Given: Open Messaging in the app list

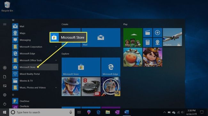Looking at the screenshot, I should coord(35,40).
